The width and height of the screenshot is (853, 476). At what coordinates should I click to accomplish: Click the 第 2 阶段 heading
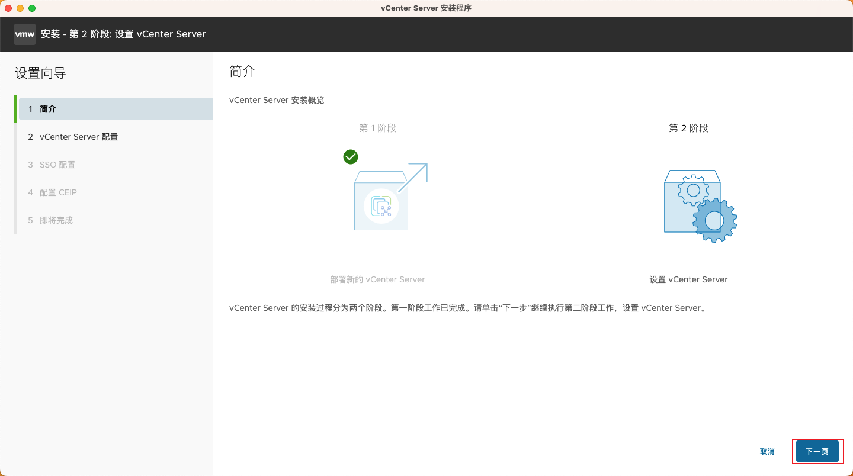coord(688,128)
